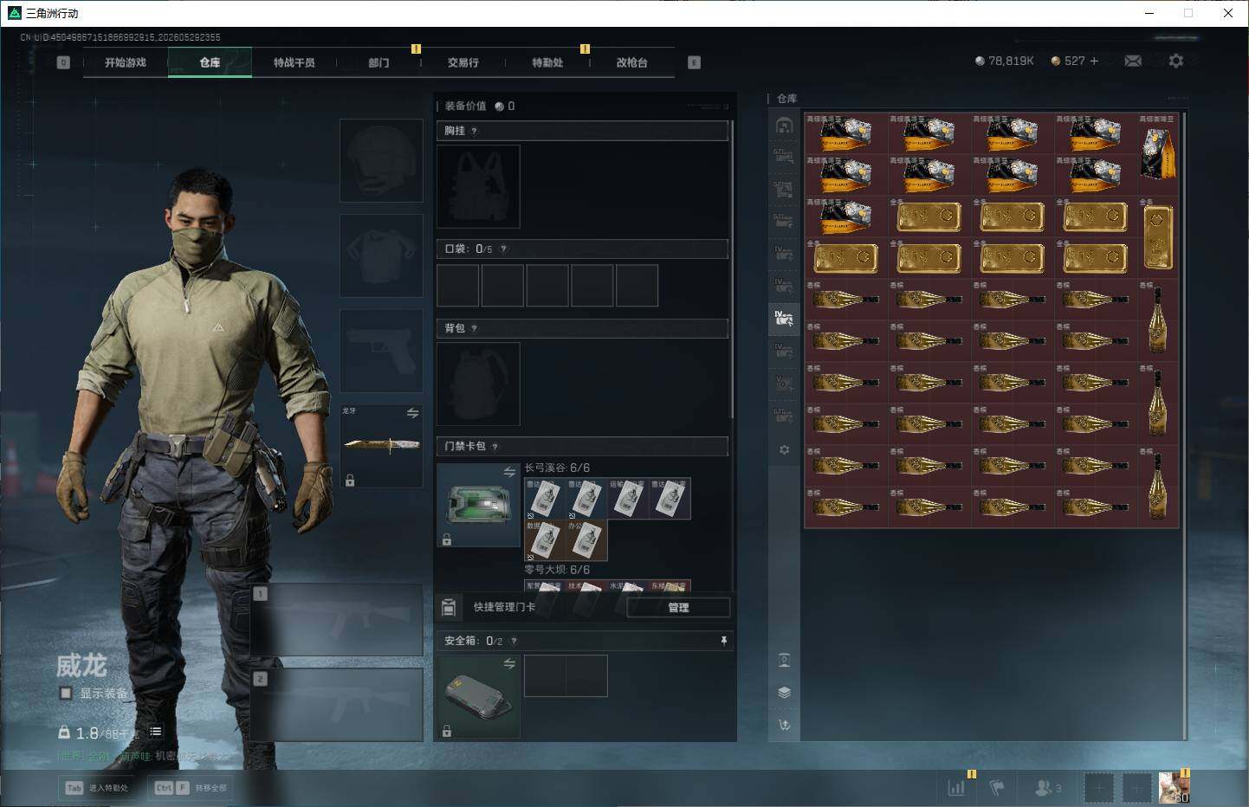Show help for 口袋 section

(x=503, y=249)
